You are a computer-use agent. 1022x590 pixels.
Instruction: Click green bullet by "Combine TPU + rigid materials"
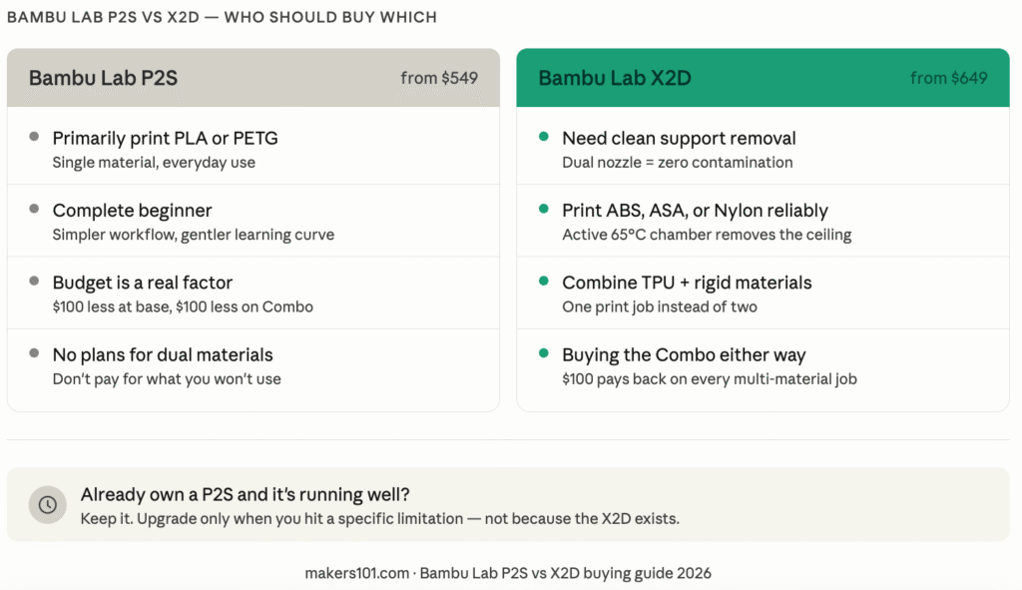544,282
